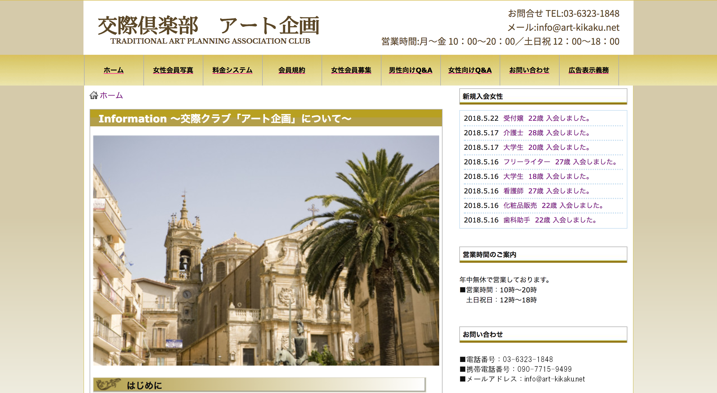Select 女性会員募集 in navigation bar

pos(351,70)
